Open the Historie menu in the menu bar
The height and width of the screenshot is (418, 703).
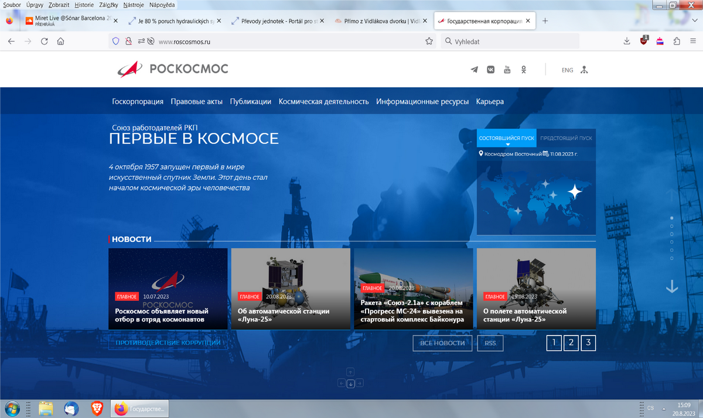(x=84, y=5)
